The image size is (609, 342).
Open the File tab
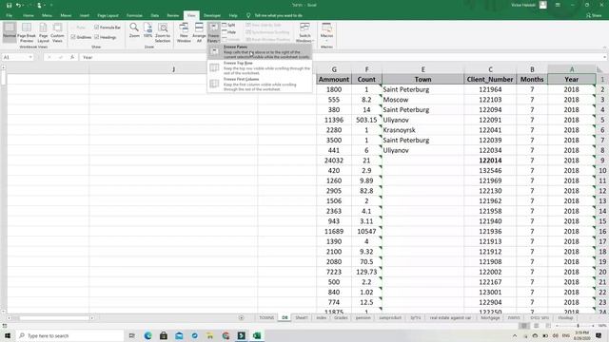tap(9, 15)
